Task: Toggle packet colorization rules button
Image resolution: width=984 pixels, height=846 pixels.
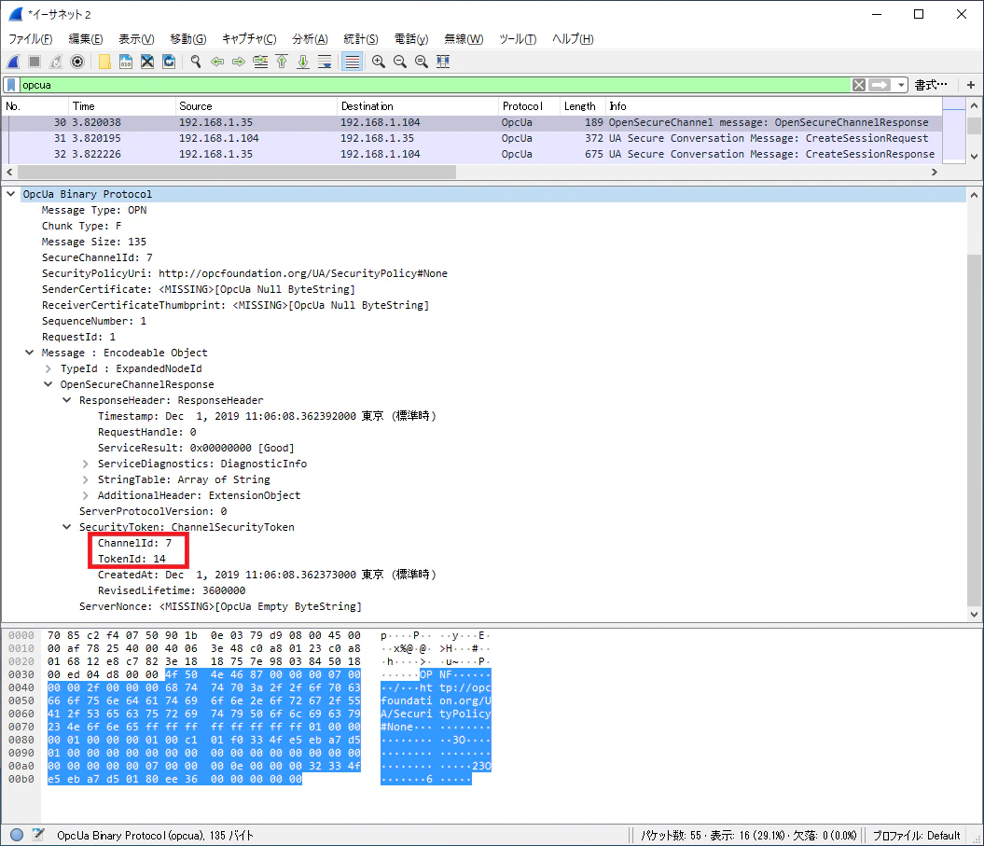Action: 352,62
